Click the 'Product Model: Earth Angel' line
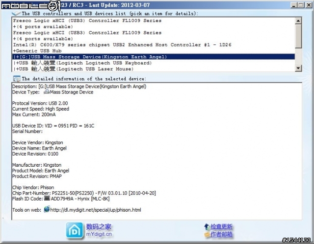The height and width of the screenshot is (244, 314). click(x=41, y=171)
